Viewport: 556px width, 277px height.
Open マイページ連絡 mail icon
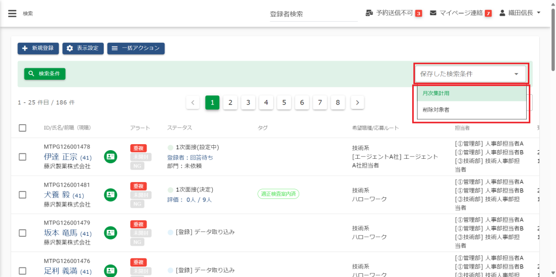pos(433,13)
